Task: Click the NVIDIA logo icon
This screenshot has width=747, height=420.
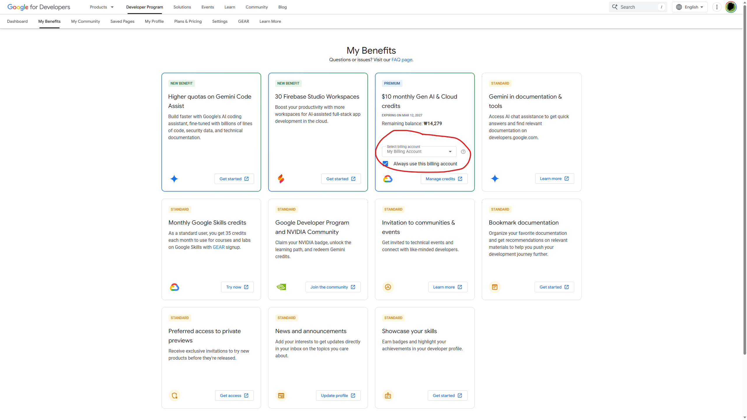Action: [281, 287]
